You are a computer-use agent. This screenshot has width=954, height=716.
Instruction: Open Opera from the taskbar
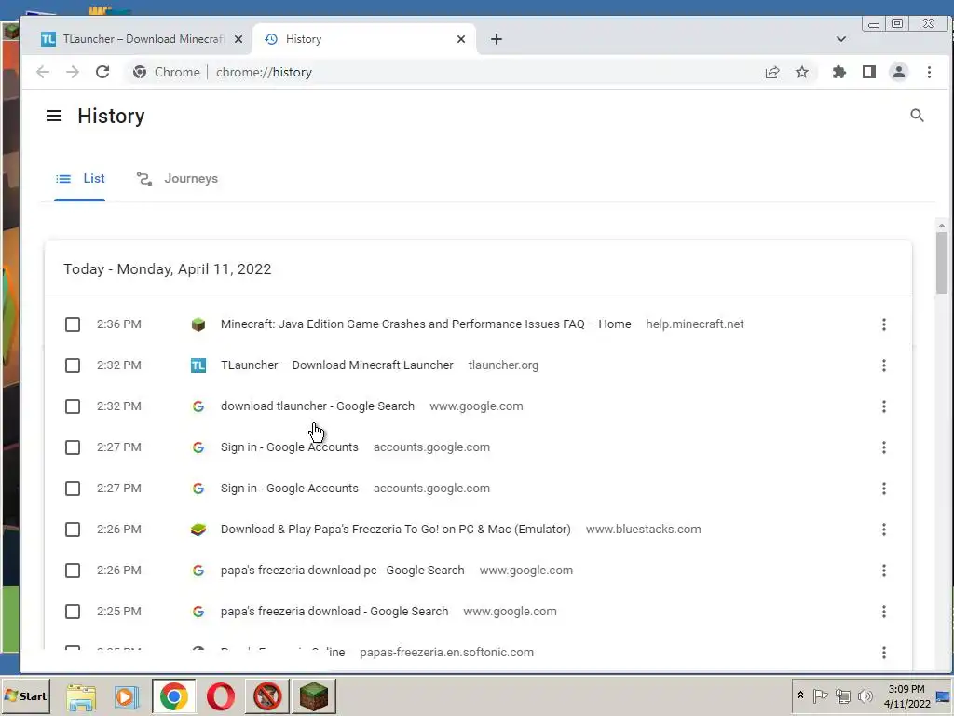tap(221, 696)
